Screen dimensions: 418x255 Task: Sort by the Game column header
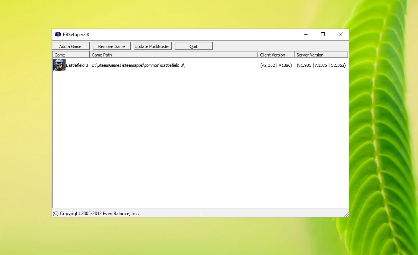71,55
